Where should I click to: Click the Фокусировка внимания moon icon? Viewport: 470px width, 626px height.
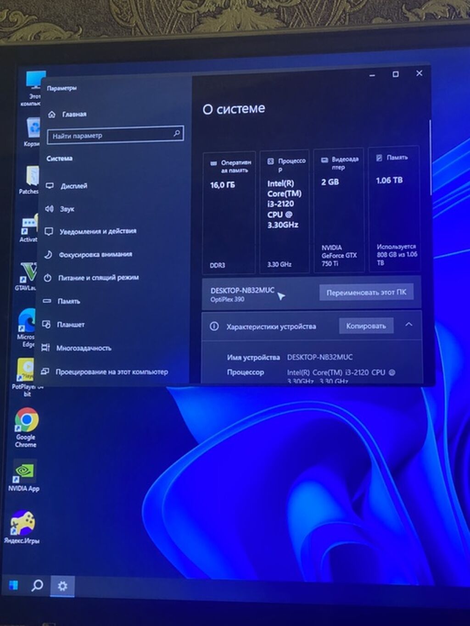tap(48, 255)
